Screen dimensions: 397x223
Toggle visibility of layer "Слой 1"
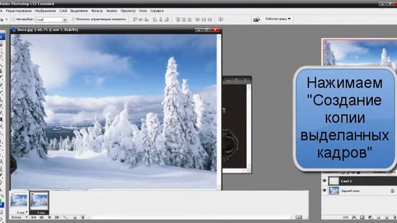[x=324, y=180]
